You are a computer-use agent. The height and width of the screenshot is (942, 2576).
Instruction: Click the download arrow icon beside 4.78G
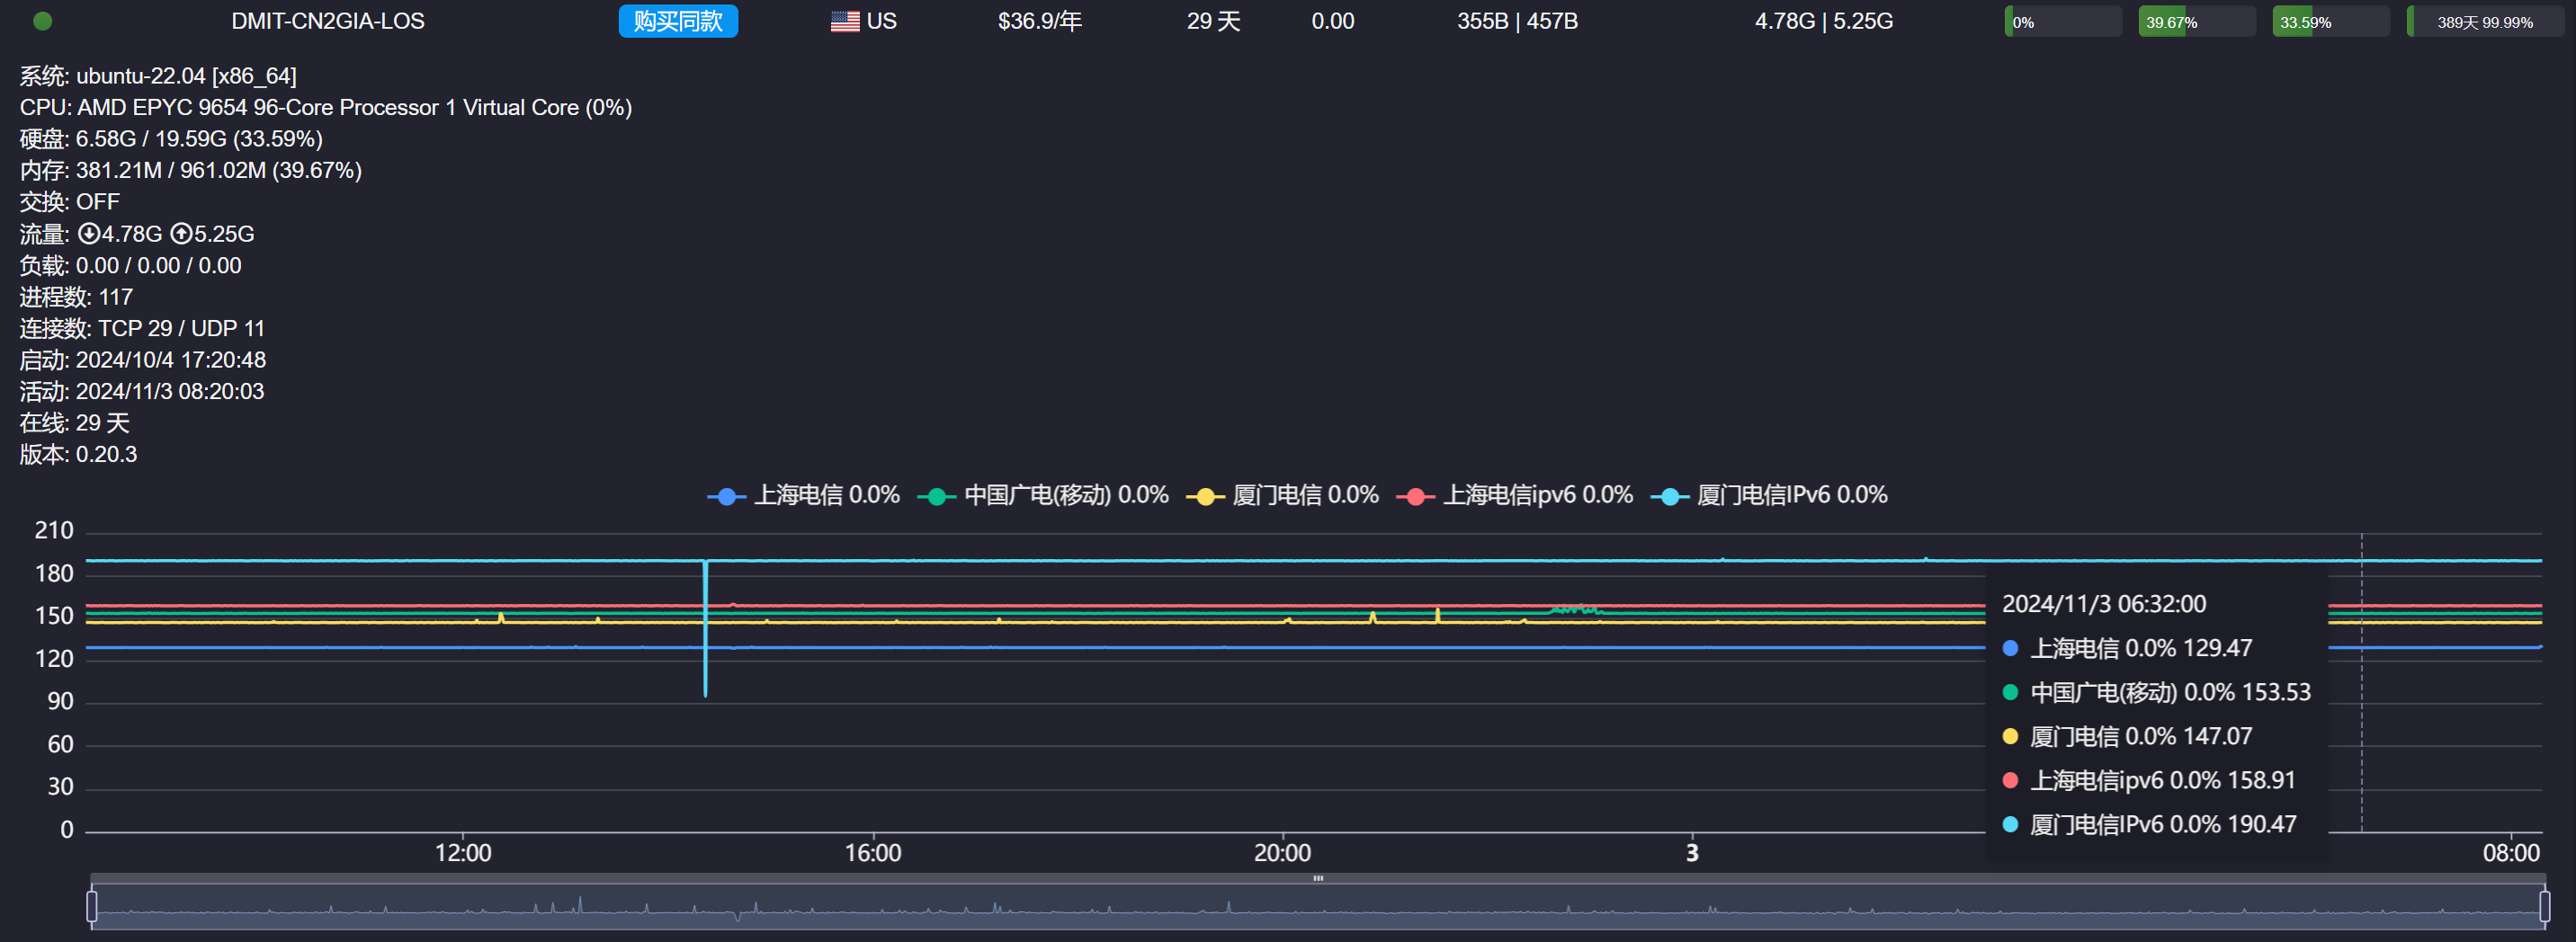point(88,234)
